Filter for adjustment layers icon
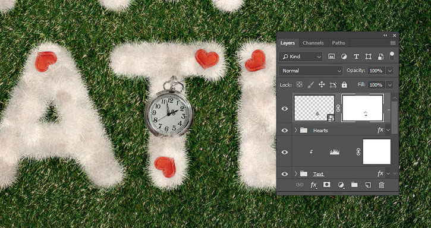The image size is (431, 228). tap(344, 56)
